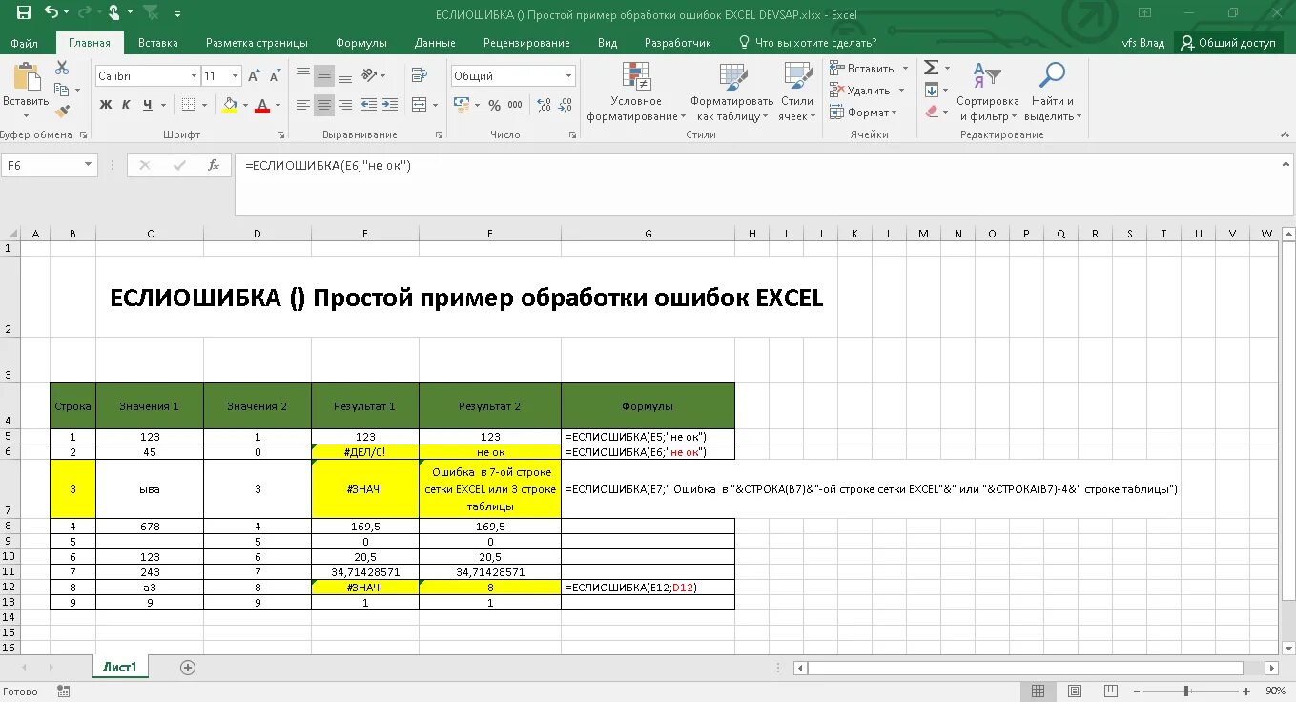This screenshot has height=702, width=1296.
Task: Expand font color dropdown arrow
Action: [278, 105]
